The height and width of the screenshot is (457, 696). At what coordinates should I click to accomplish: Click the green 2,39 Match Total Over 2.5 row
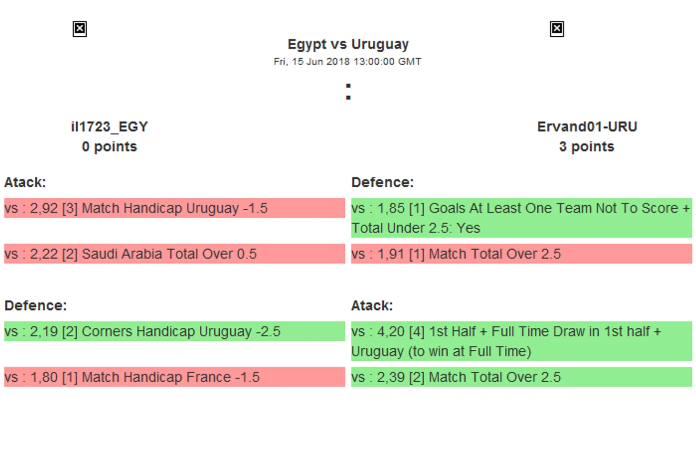522,377
